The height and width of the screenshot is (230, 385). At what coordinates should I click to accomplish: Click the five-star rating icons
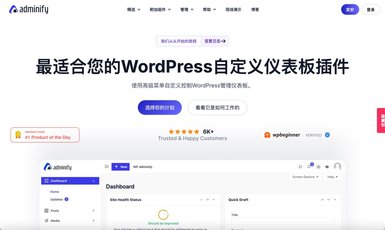184,132
